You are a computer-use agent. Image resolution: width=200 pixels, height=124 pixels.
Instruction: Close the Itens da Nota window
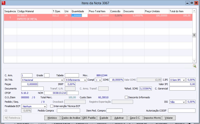(196, 3)
